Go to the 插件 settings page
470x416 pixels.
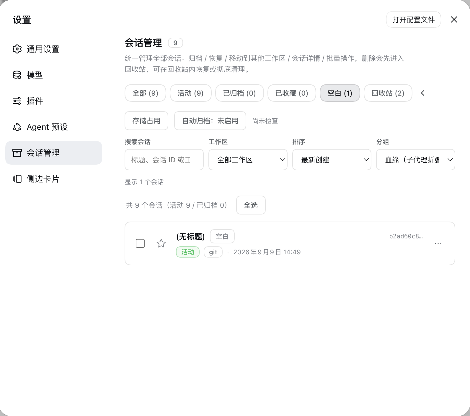click(54, 101)
